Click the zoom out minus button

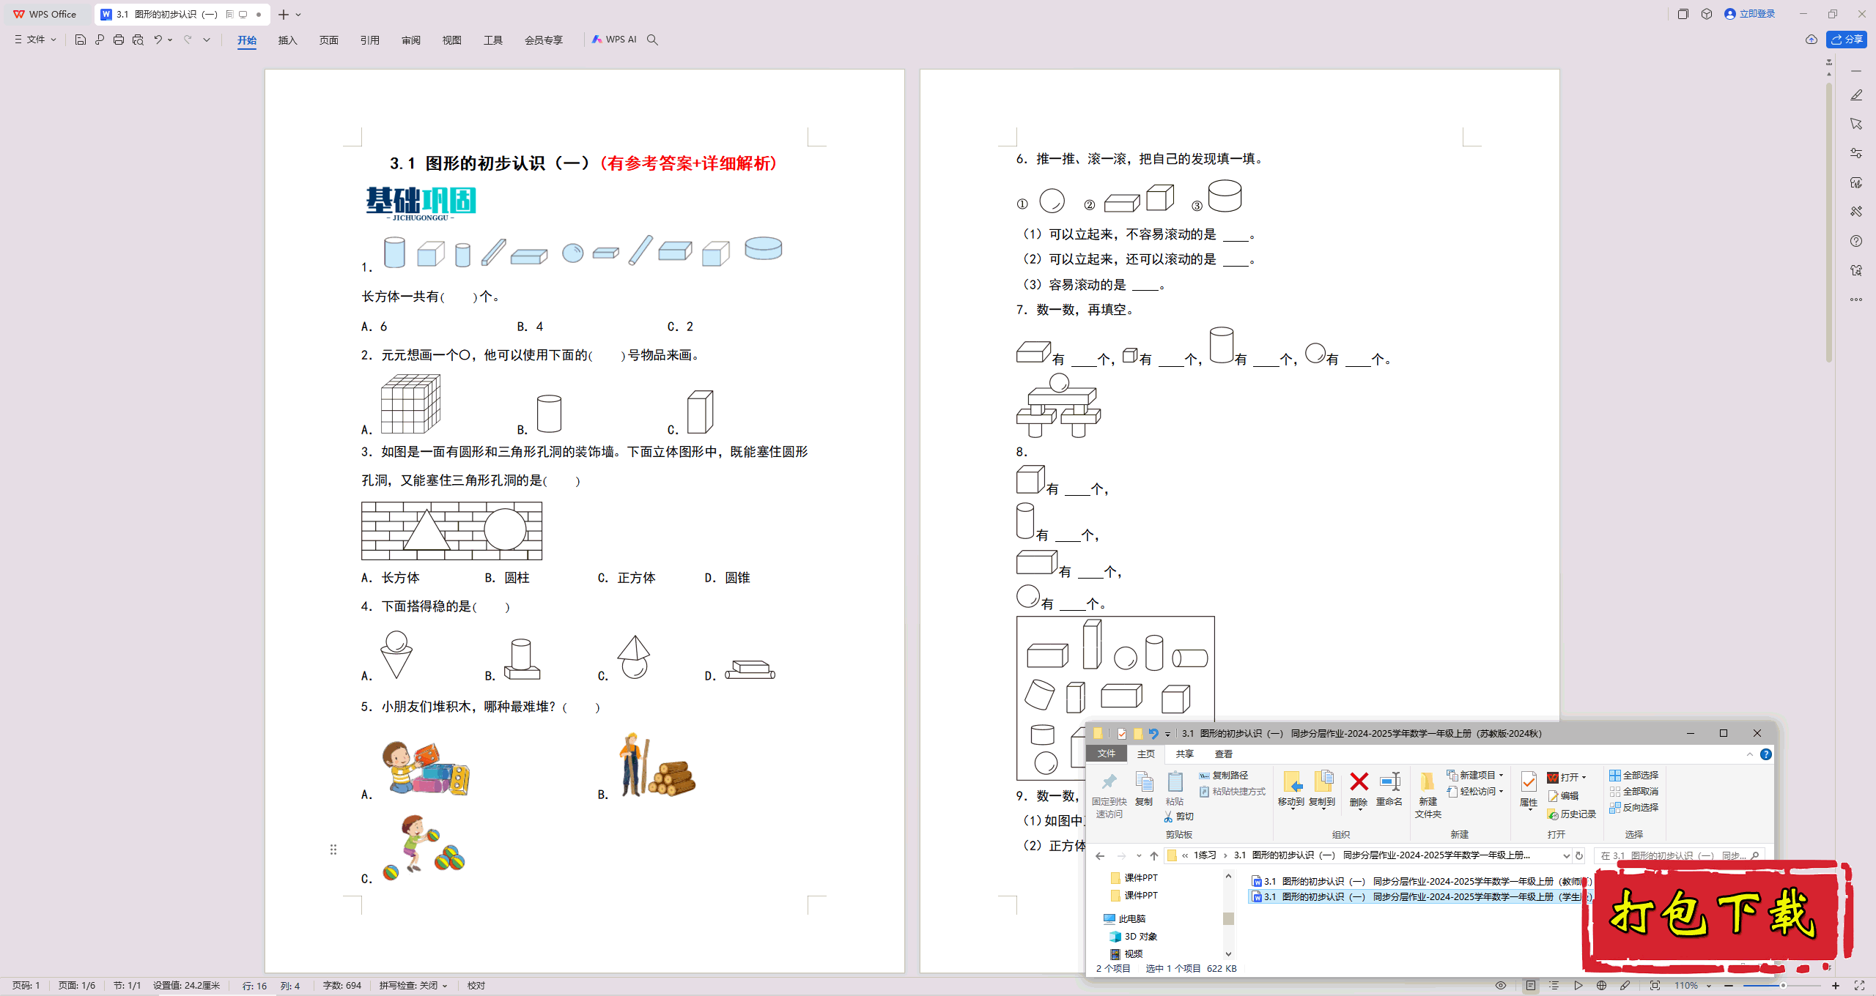click(x=1729, y=986)
